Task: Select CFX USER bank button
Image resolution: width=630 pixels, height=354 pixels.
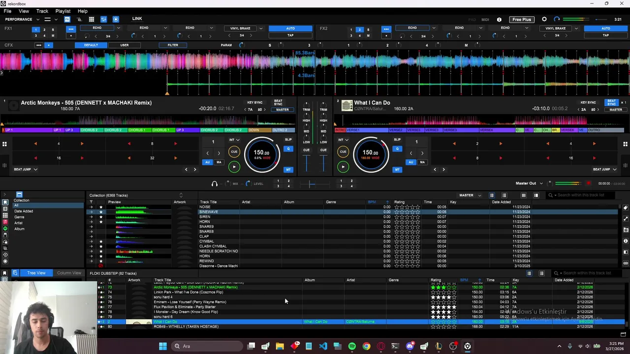Action: [124, 45]
